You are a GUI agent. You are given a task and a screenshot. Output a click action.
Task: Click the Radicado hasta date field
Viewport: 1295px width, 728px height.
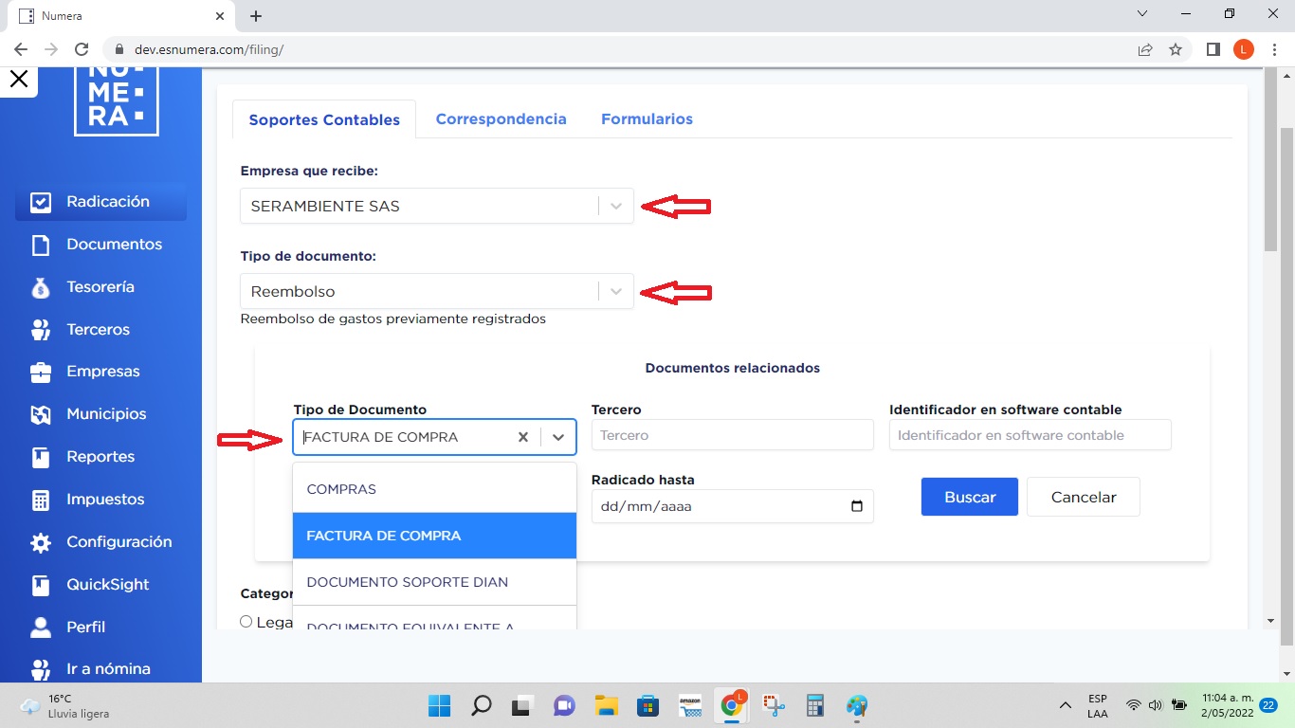pyautogui.click(x=733, y=506)
